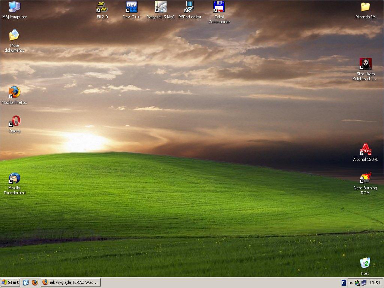Image resolution: width=384 pixels, height=288 pixels.
Task: Select the Pajączek 5 NxG shortcut
Action: 160,10
